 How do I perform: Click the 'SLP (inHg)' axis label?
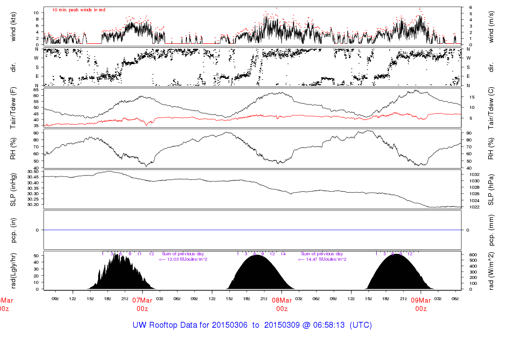13,190
